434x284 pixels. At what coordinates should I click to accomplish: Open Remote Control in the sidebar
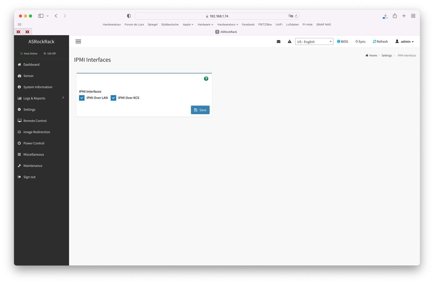click(35, 121)
